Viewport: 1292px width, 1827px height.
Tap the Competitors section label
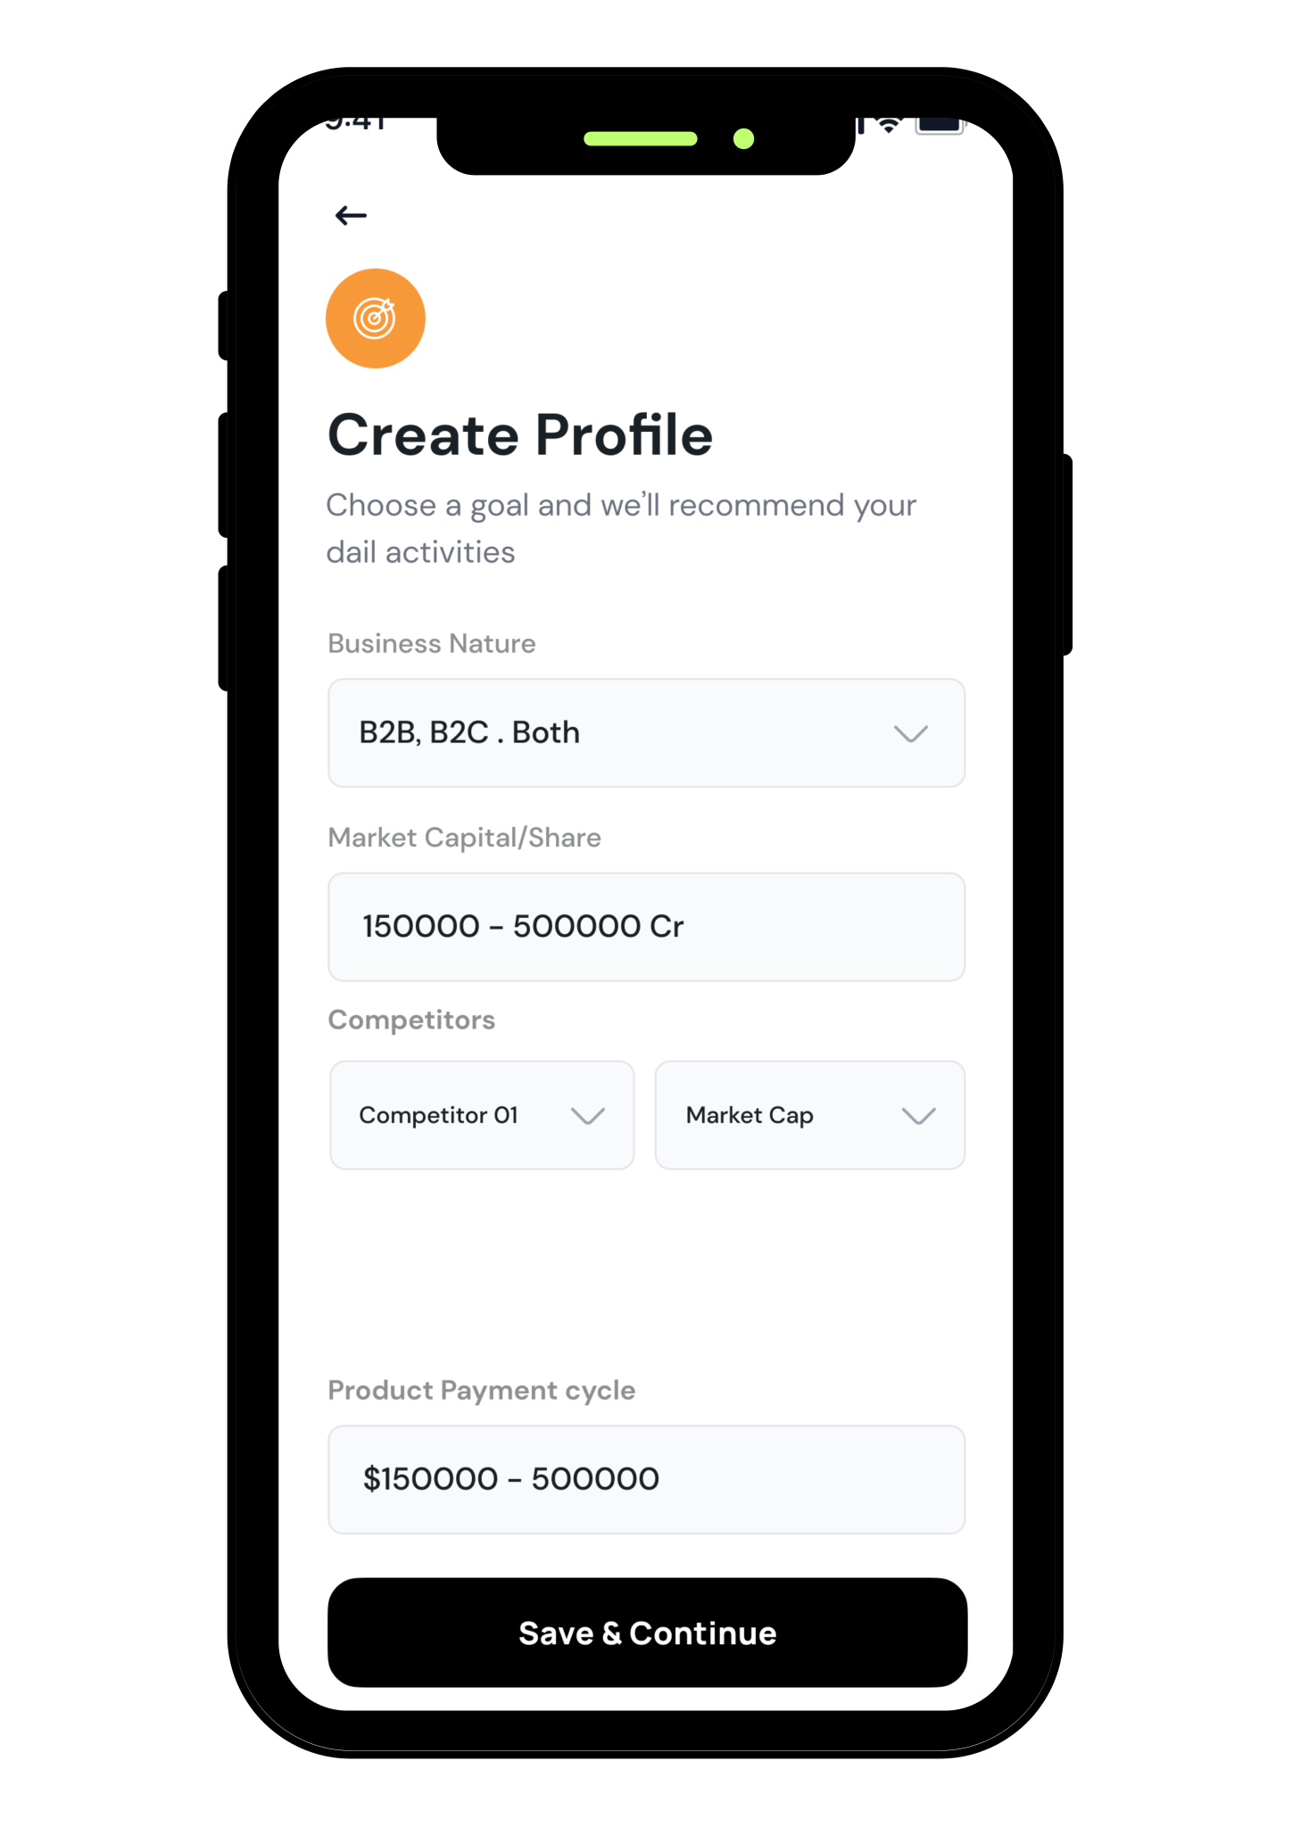click(411, 1020)
